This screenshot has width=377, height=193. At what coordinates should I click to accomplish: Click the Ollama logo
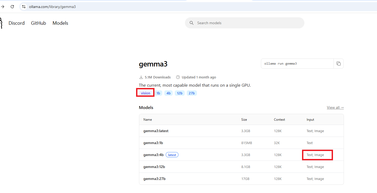[x=1, y=23]
